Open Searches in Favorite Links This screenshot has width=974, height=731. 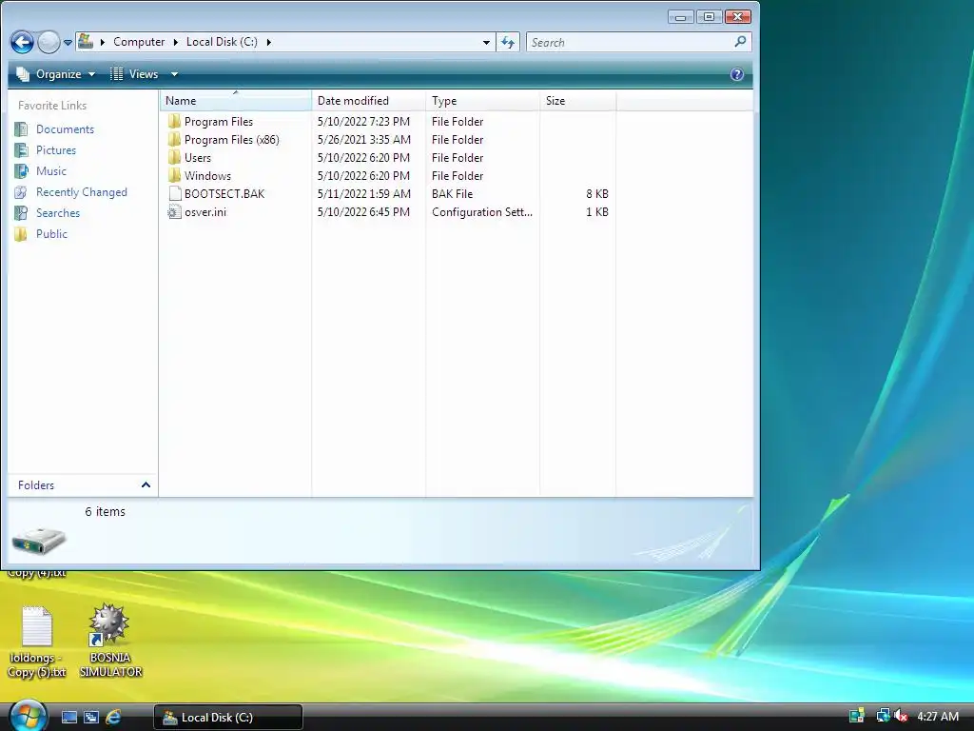[x=58, y=213]
